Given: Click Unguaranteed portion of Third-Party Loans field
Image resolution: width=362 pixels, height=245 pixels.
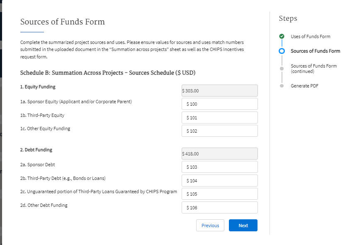Looking at the screenshot, I should click(x=219, y=194).
